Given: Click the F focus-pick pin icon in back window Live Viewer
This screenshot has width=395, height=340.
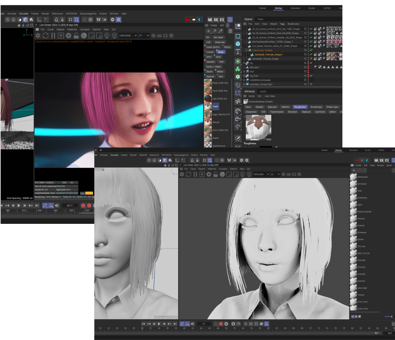Looking at the screenshot, I should point(107,36).
